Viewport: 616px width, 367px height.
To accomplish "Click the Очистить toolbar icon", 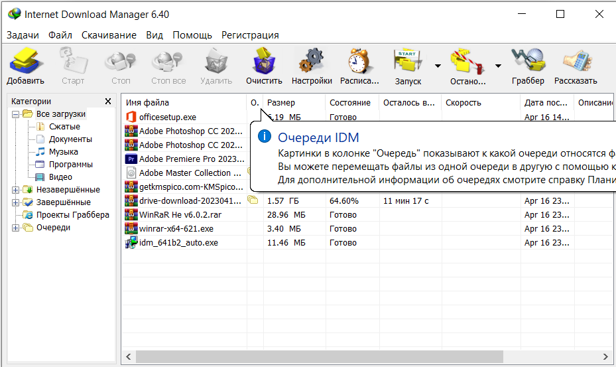I will pyautogui.click(x=264, y=61).
